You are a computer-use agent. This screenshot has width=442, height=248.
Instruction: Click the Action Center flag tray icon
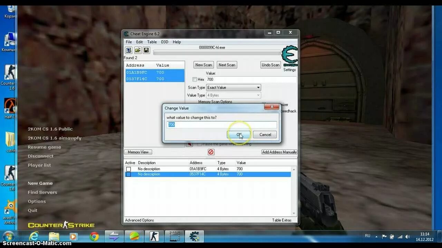click(384, 237)
